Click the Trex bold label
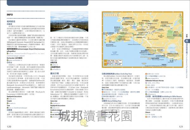The width and height of the screenshot is (190, 130). 8,106
